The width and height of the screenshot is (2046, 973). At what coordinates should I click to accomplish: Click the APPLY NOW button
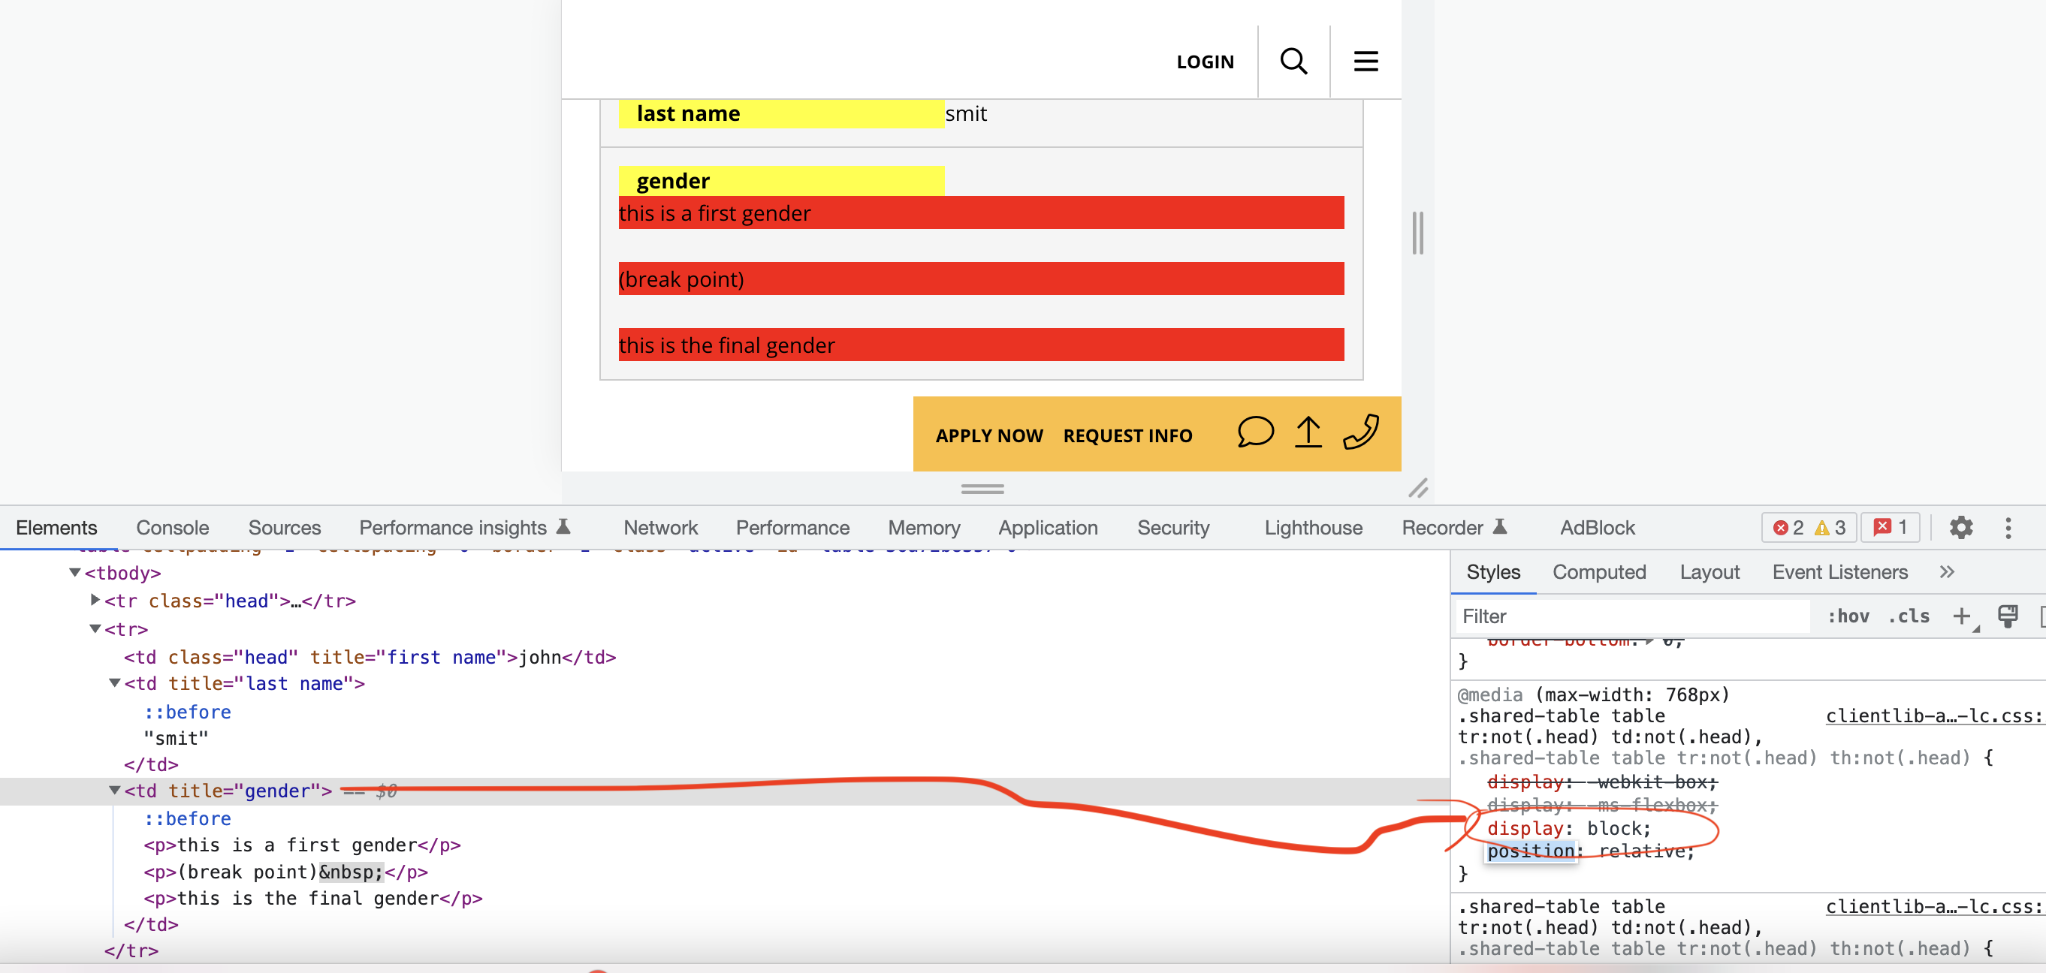click(x=989, y=435)
